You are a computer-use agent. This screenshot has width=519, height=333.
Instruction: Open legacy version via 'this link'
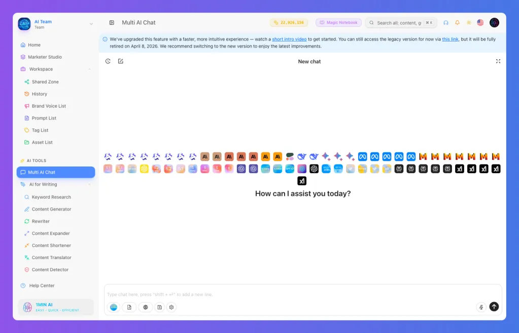coord(450,39)
